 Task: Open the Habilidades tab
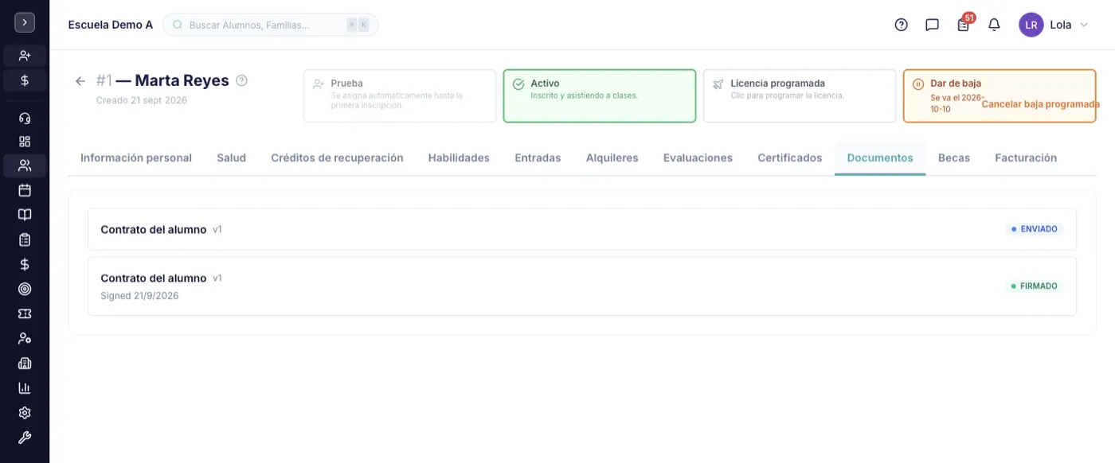pos(459,158)
